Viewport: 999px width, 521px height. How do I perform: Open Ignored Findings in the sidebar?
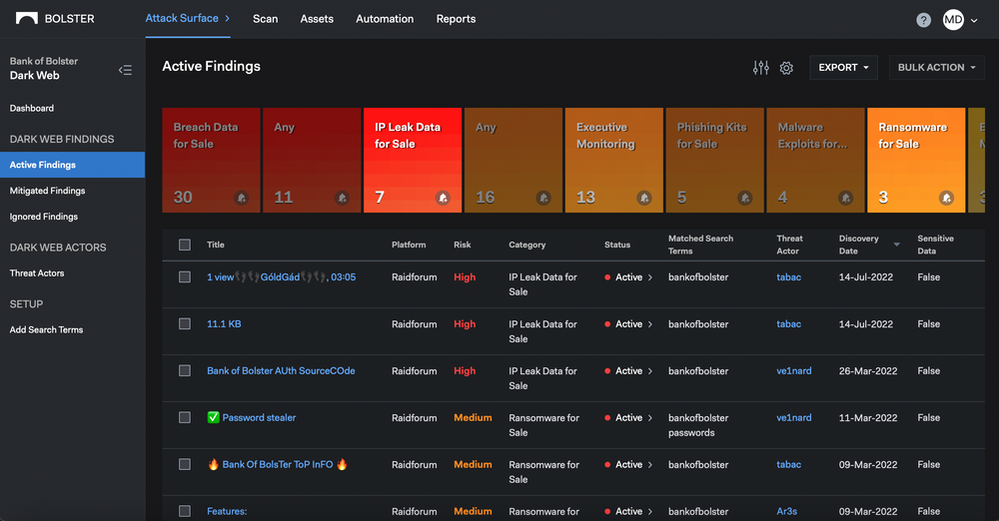[43, 217]
